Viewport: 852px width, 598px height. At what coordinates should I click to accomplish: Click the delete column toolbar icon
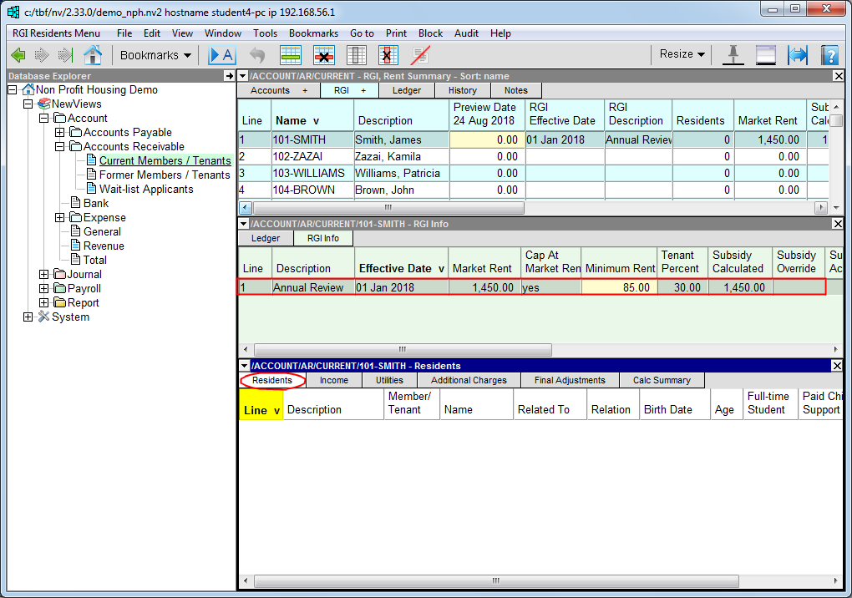pos(388,55)
